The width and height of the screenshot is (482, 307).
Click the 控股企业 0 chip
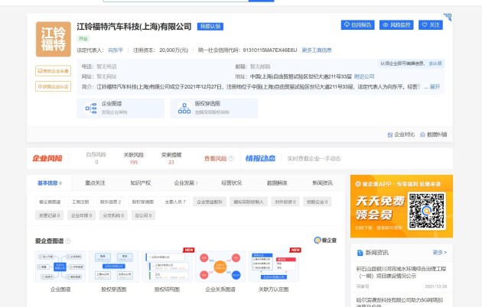pyautogui.click(x=318, y=202)
